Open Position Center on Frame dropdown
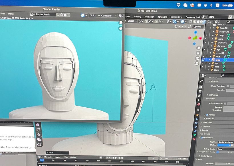234x166 pixels. [226, 142]
